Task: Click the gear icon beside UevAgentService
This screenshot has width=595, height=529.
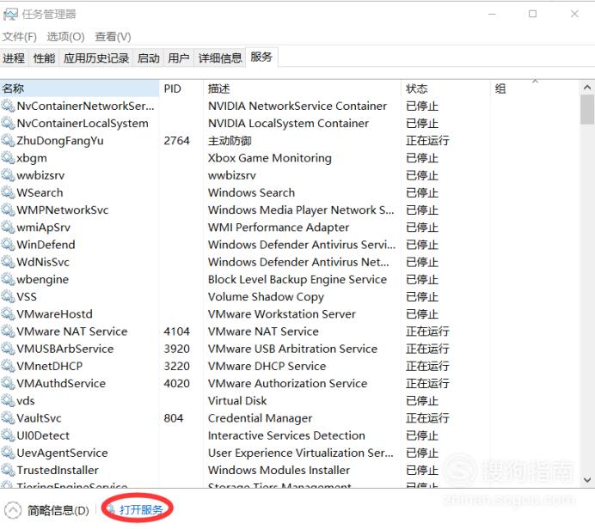Action: point(8,453)
